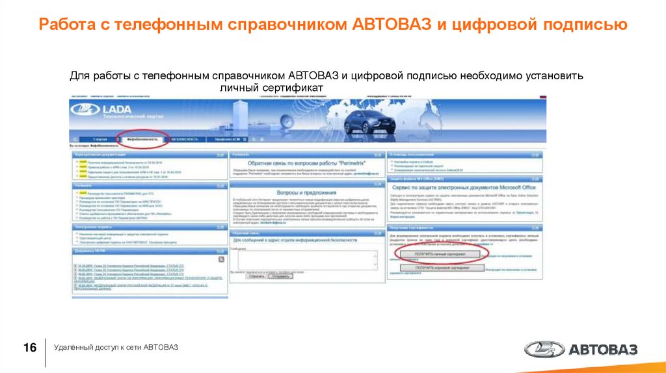666x373 pixels.
Task: Click the collapse icon in Защита файлов MS Office header
Action: (x=535, y=179)
